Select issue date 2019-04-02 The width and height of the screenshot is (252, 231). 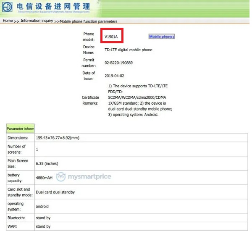(114, 76)
